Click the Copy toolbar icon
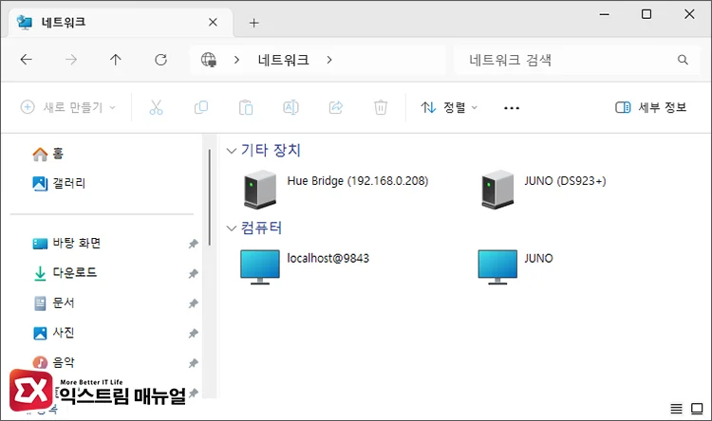 pyautogui.click(x=200, y=107)
